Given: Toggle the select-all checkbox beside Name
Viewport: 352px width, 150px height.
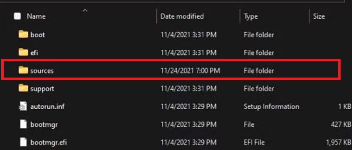Looking at the screenshot, I should pyautogui.click(x=17, y=16).
